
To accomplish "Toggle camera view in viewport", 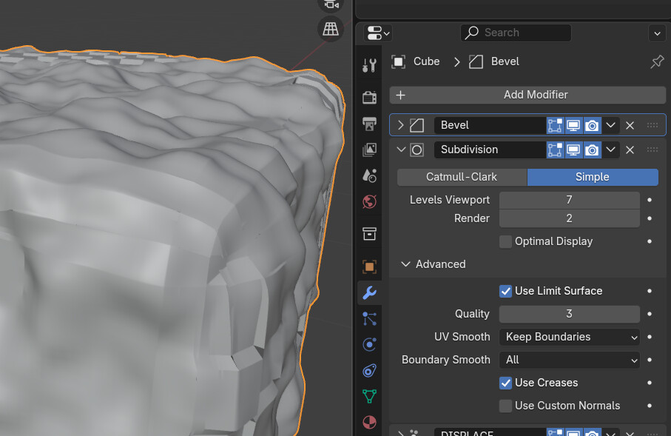I will (x=331, y=4).
